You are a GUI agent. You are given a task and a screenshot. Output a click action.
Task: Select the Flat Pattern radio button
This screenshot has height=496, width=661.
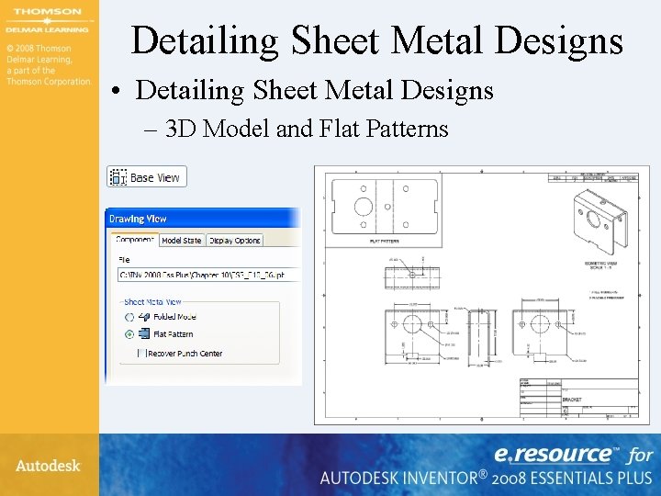click(x=129, y=334)
